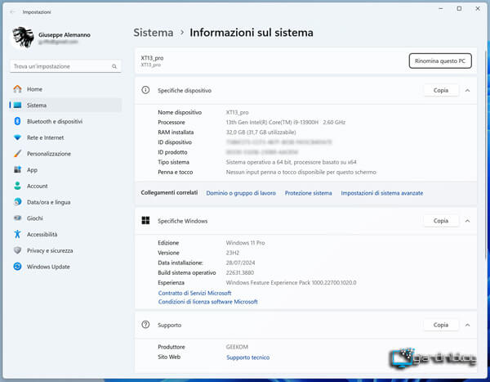Go to Personalizzazione settings
Viewport: 490px width, 382px height.
tap(65, 154)
